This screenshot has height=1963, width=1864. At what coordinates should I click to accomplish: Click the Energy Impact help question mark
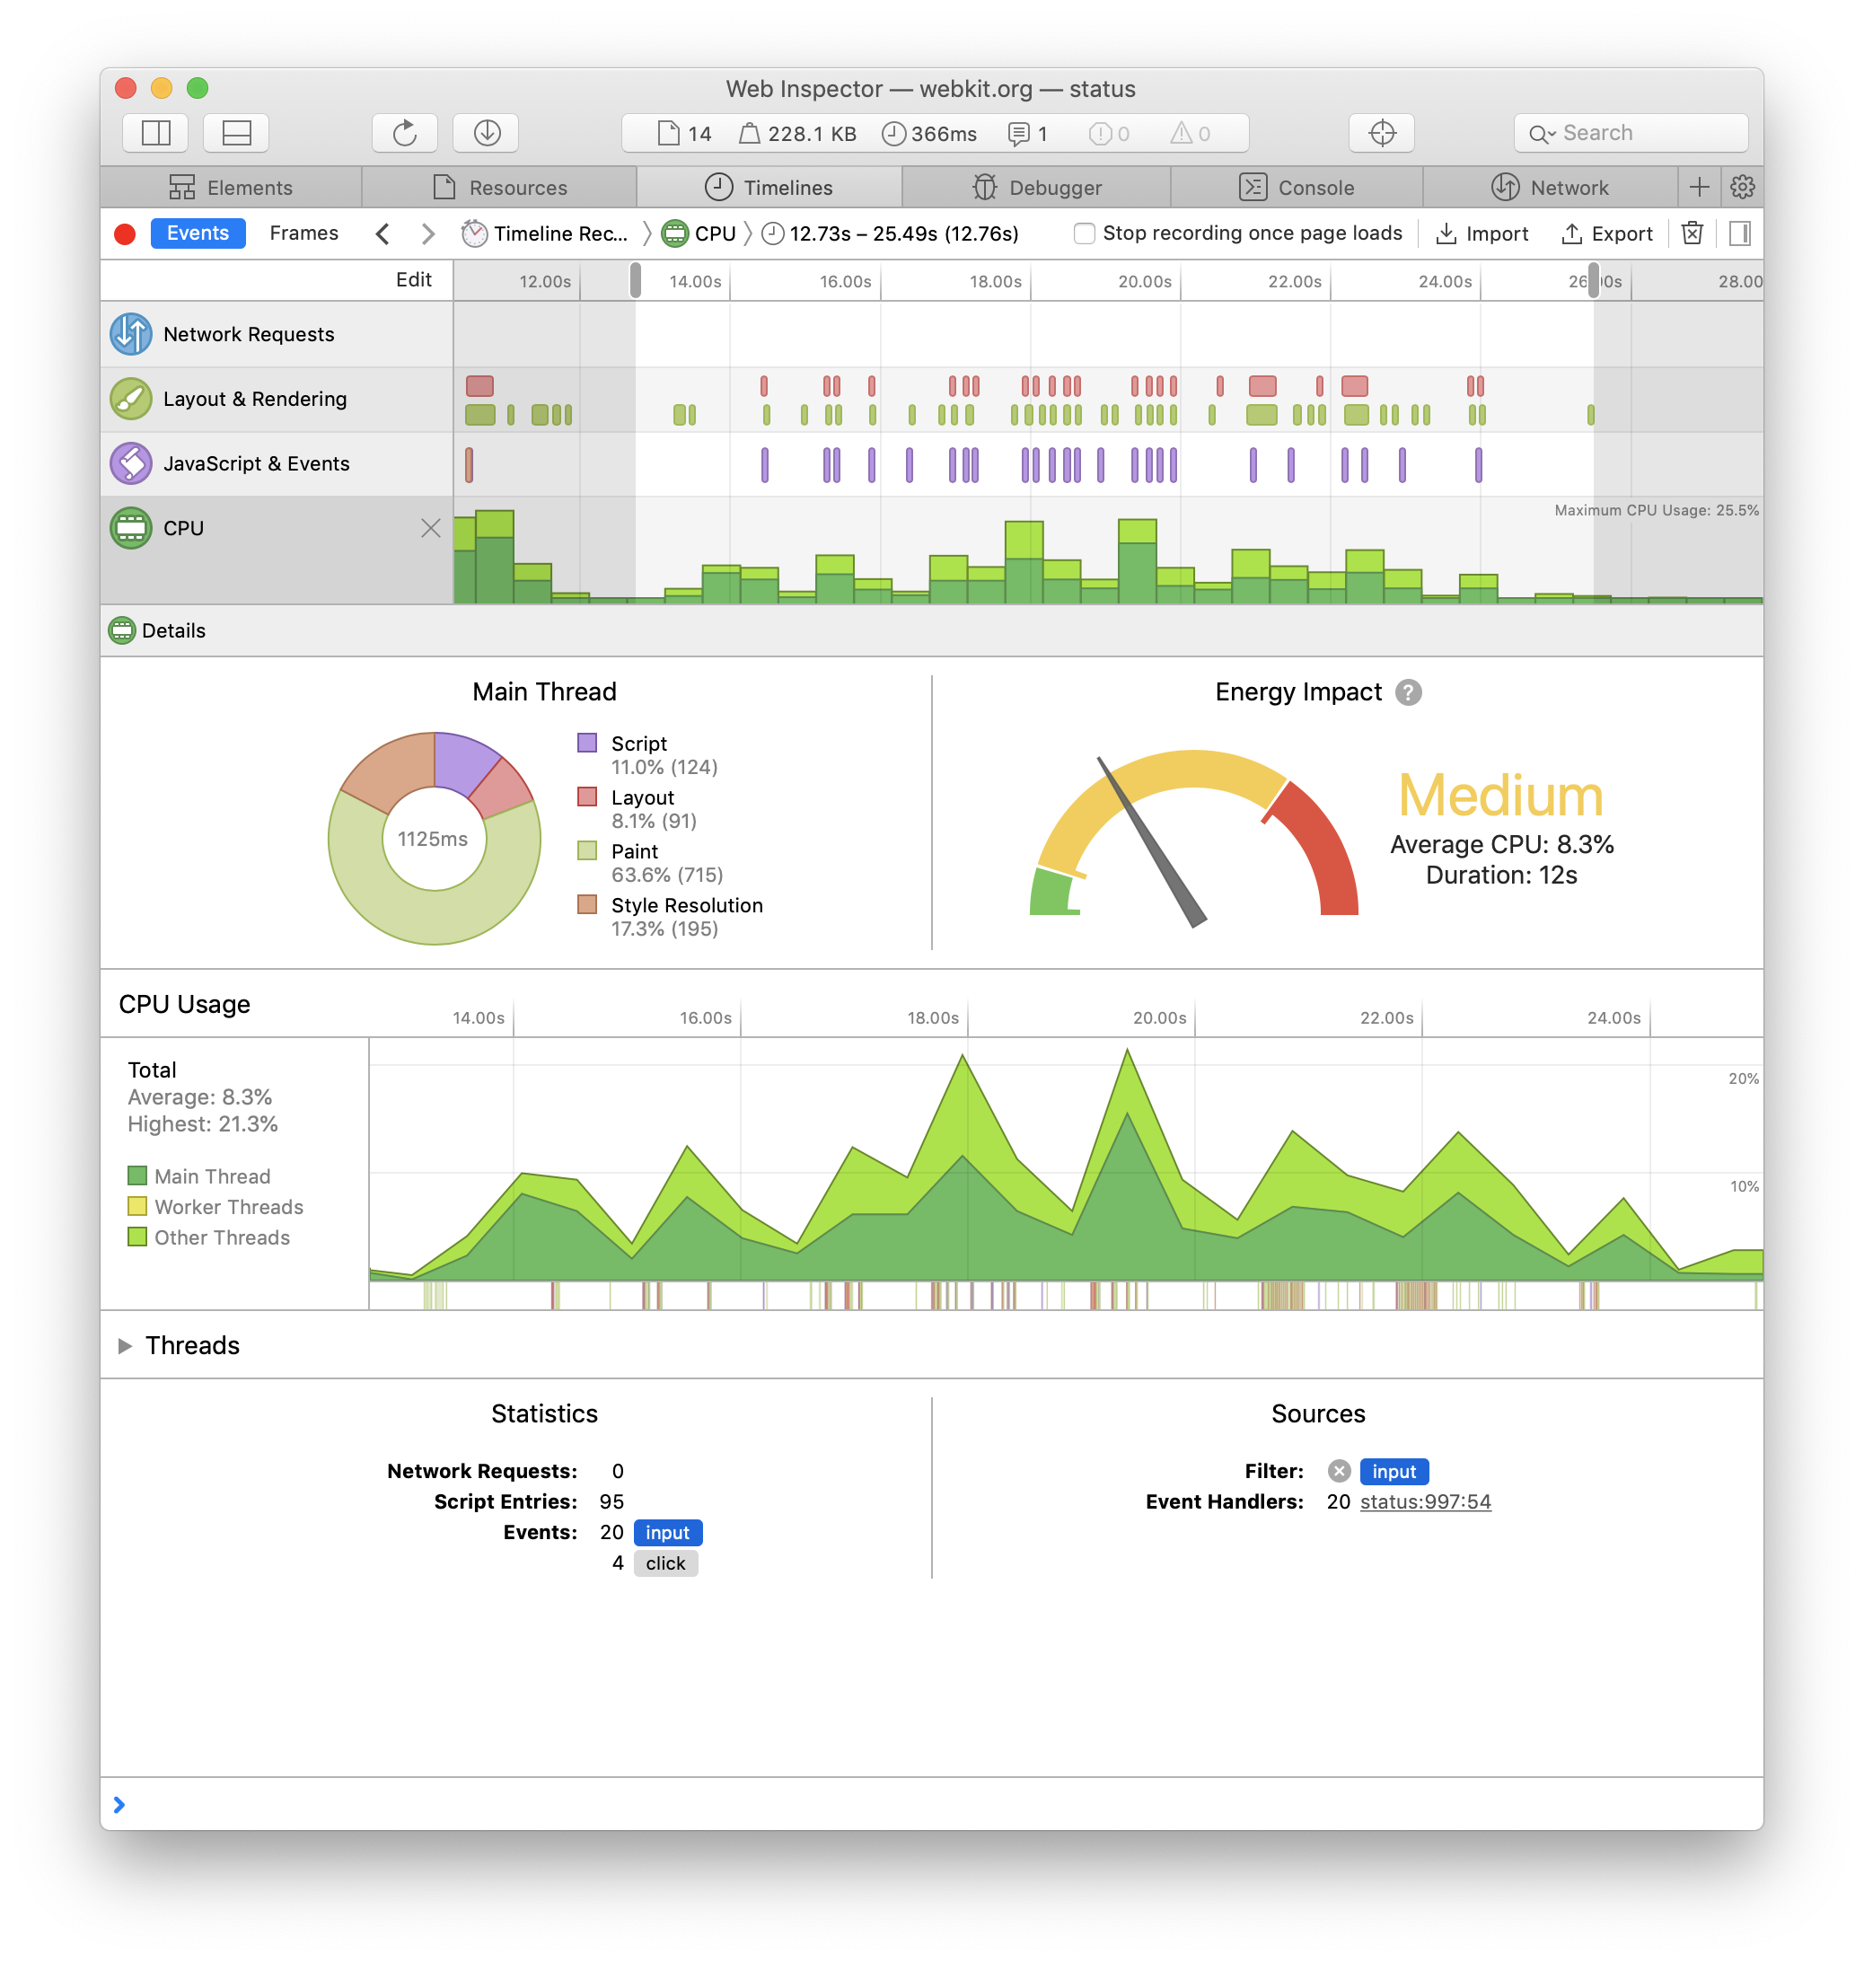[1407, 692]
